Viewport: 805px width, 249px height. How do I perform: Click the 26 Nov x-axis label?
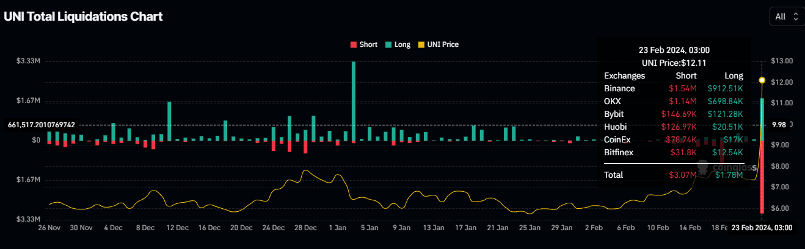[49, 228]
